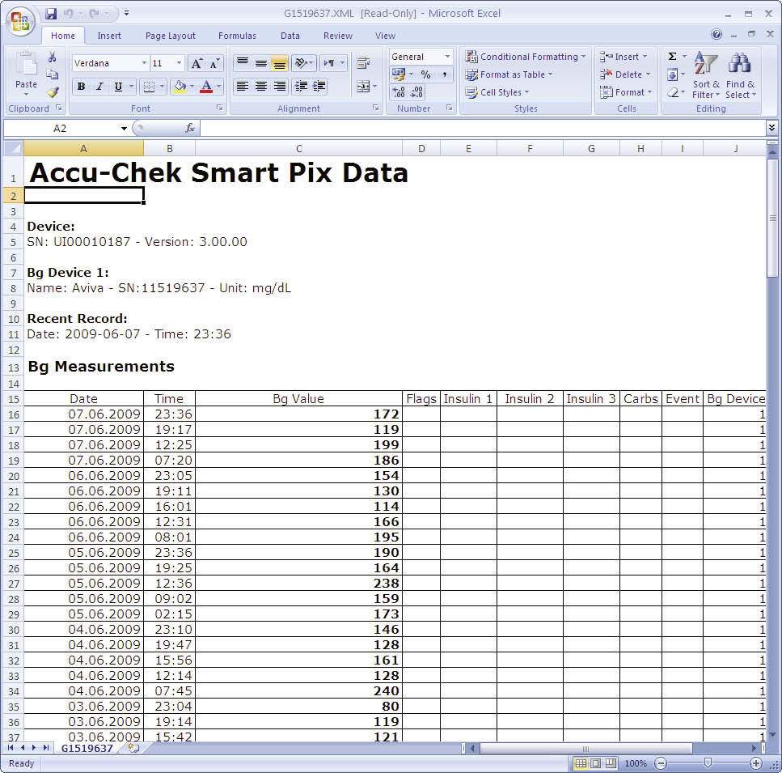Open the font name Verdana dropdown
782x773 pixels.
(144, 63)
